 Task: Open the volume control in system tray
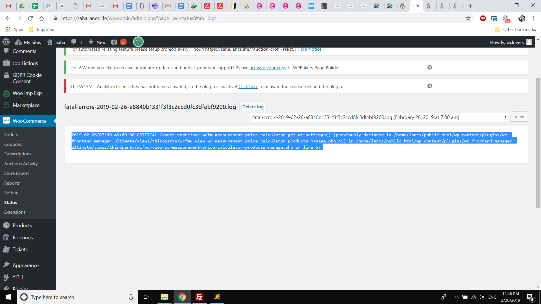pos(482,297)
